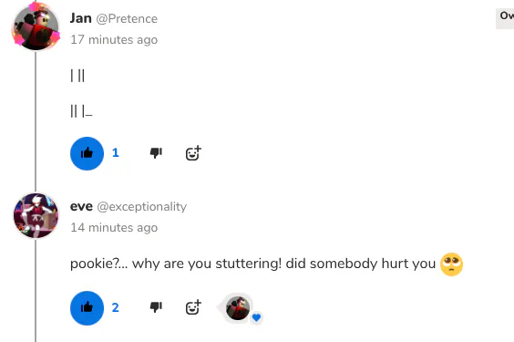The image size is (514, 342).
Task: Click the like count "1" on Jan's comment
Action: point(116,153)
